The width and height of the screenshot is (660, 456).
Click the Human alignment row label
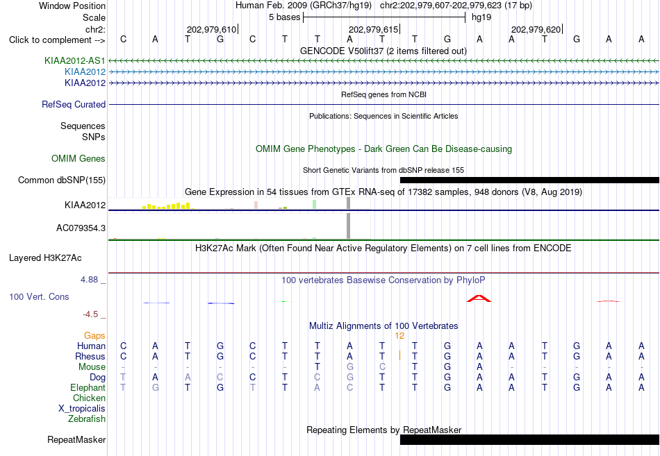click(91, 346)
